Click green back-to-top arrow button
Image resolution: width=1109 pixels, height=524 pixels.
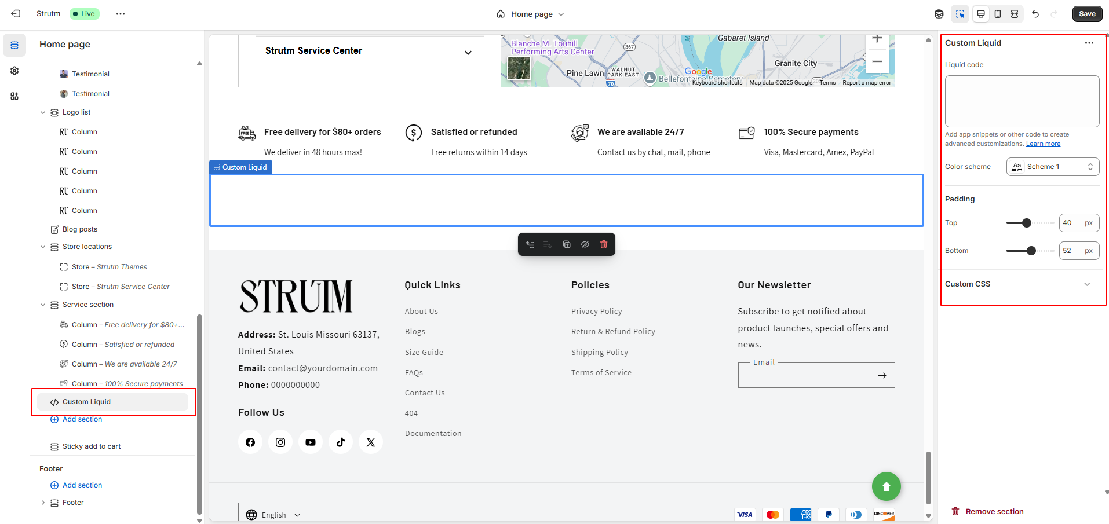[x=887, y=486]
